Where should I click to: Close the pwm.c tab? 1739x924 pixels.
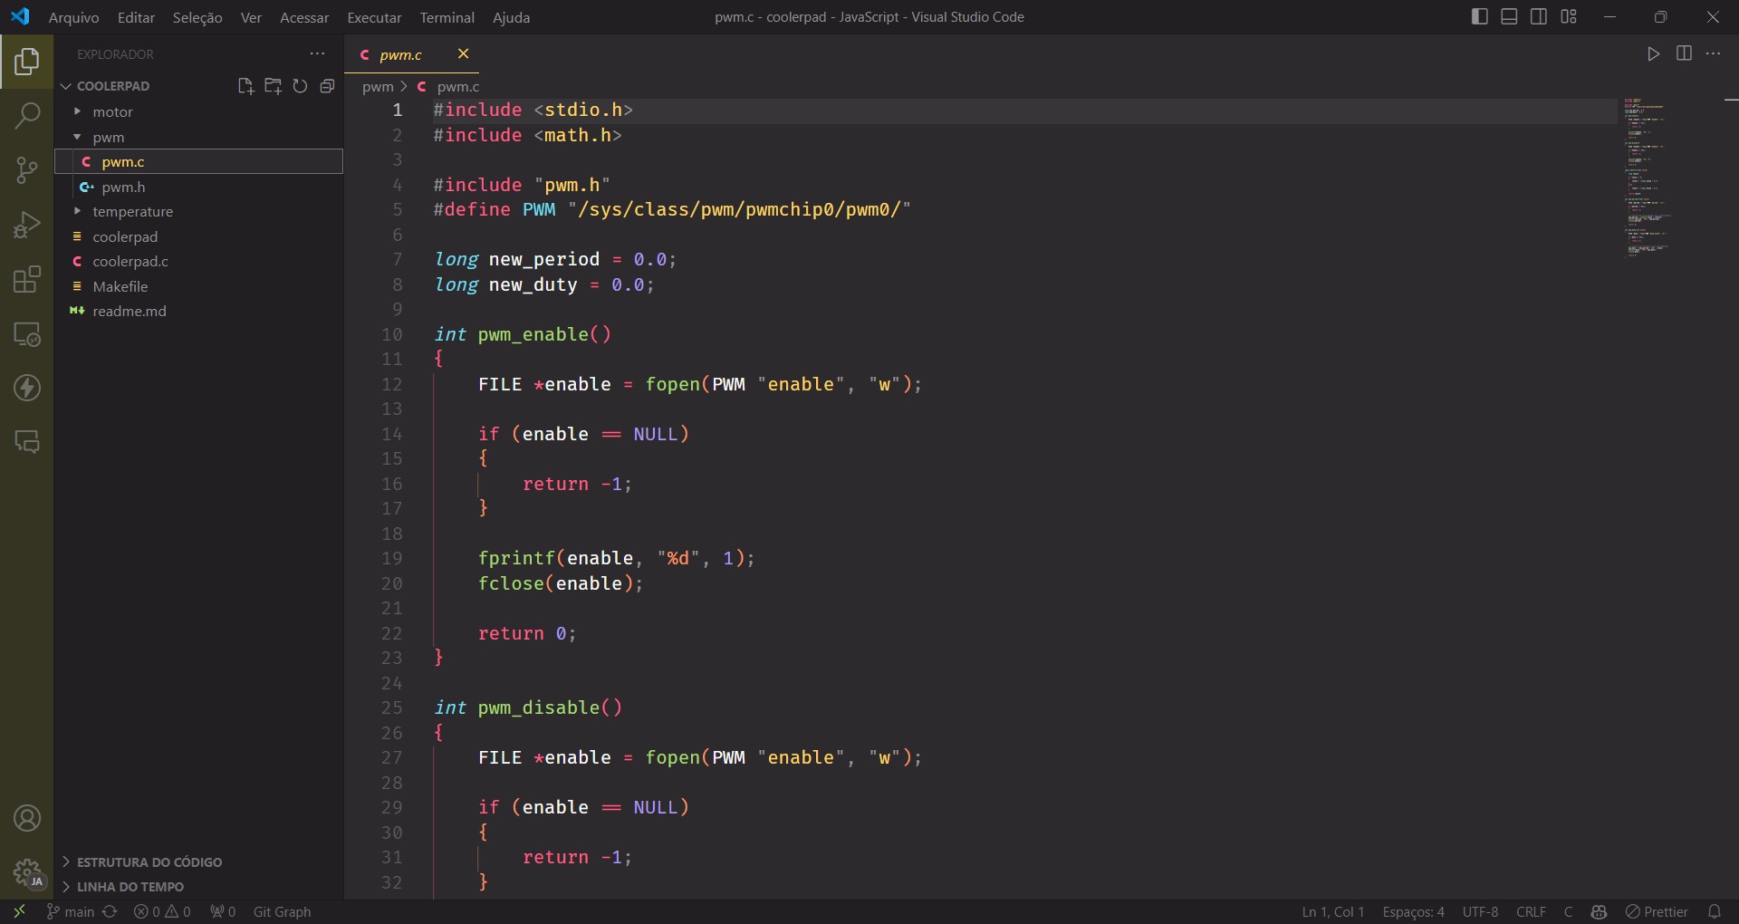coord(463,53)
